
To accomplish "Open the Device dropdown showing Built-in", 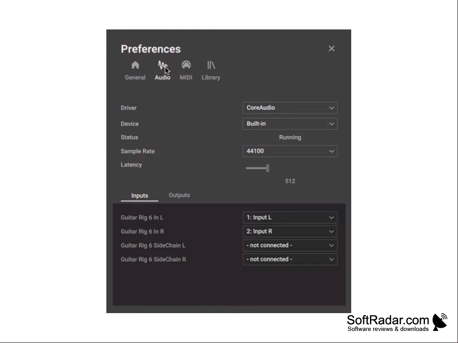I will [290, 124].
